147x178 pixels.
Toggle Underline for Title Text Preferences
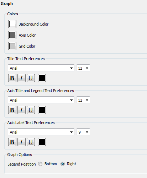click(31, 78)
